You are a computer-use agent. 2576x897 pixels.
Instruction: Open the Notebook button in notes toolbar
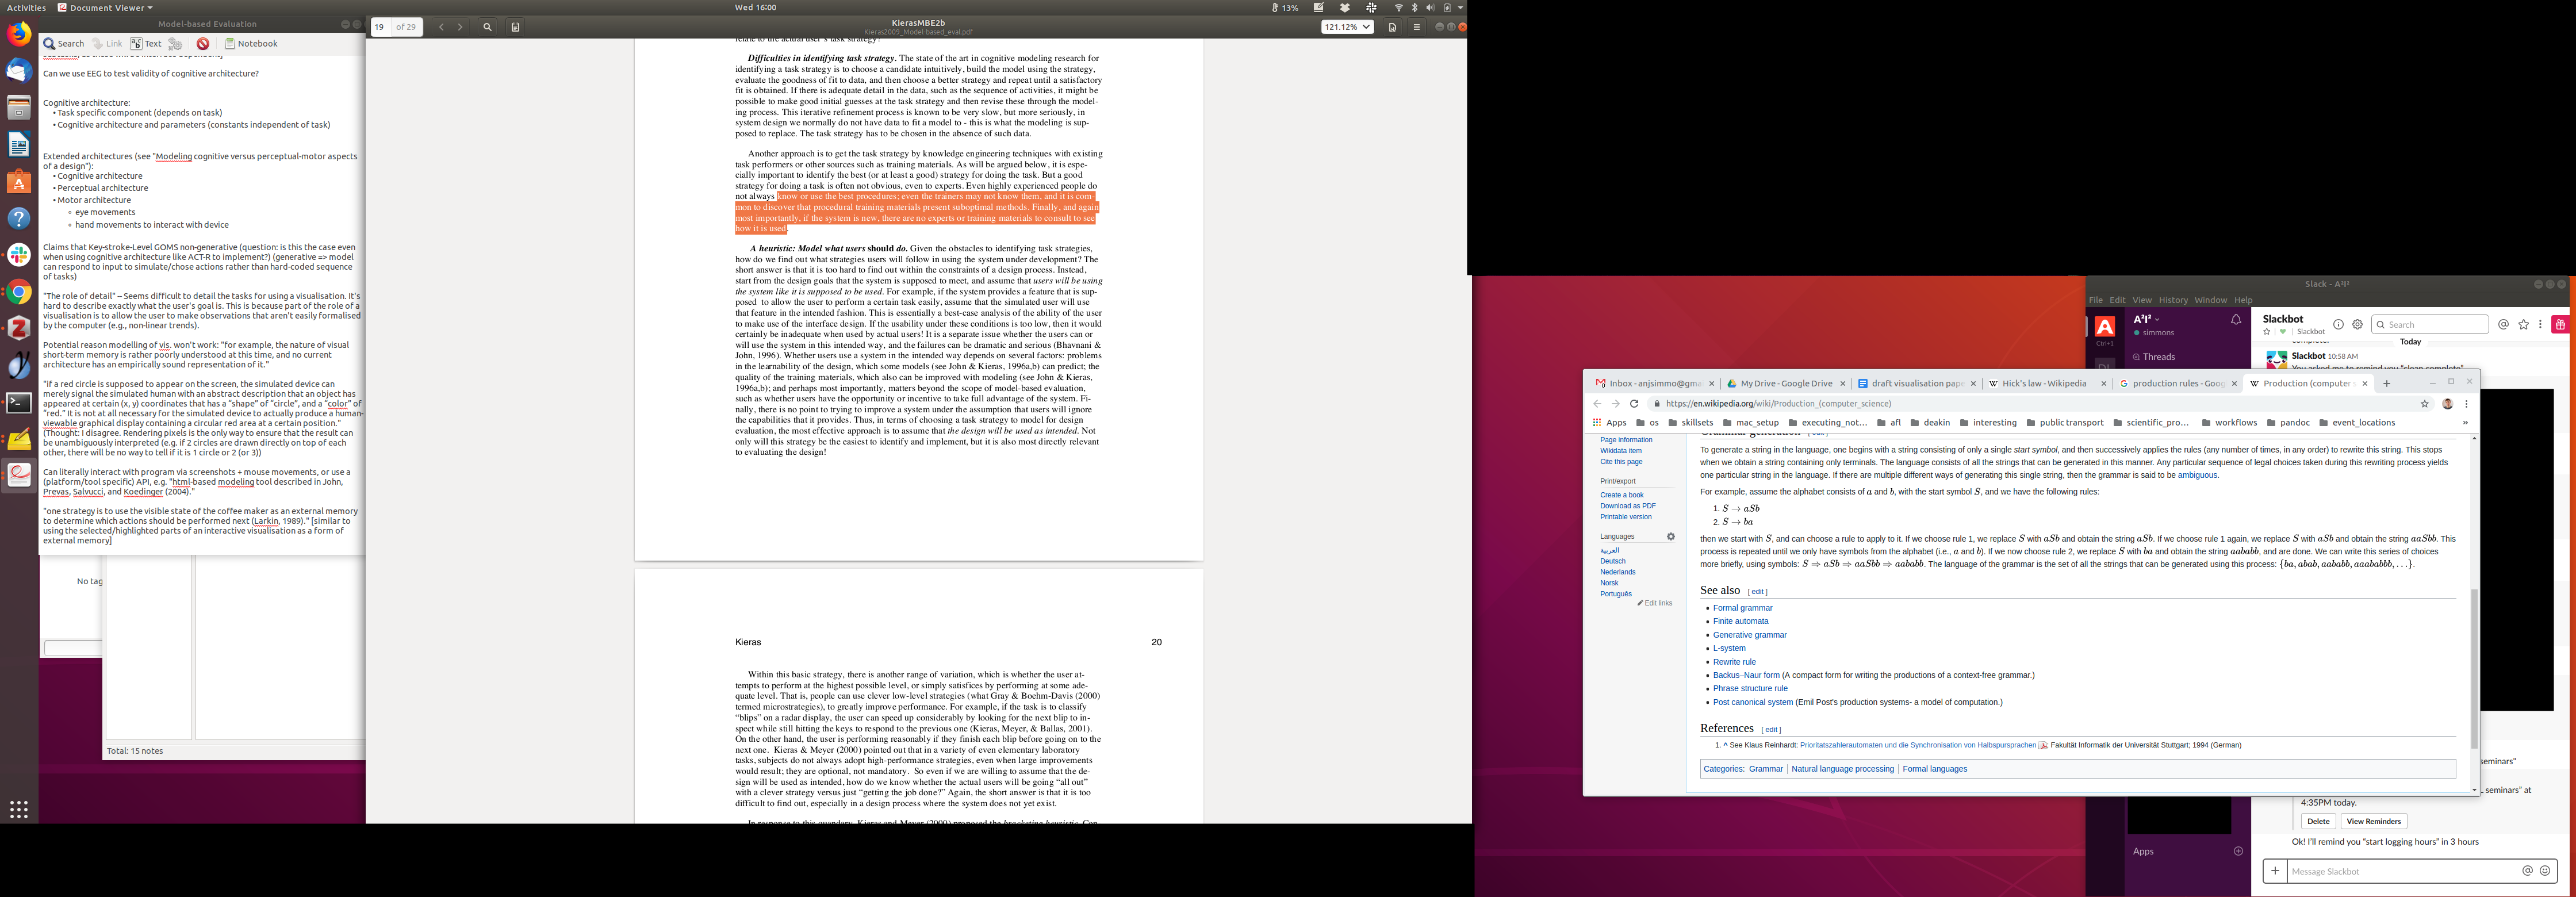click(251, 44)
